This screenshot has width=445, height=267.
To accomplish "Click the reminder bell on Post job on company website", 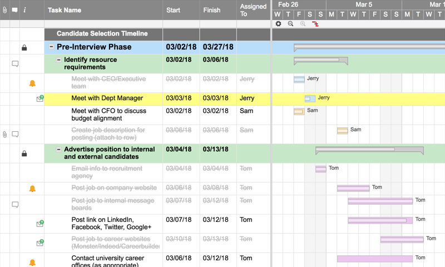I will coord(32,189).
